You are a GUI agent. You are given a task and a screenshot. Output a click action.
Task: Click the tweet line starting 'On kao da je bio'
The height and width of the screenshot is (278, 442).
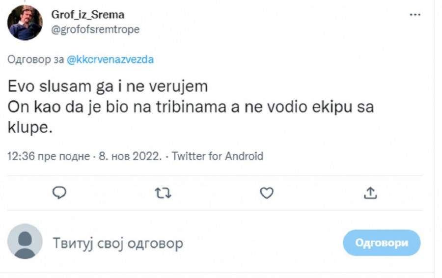point(191,108)
